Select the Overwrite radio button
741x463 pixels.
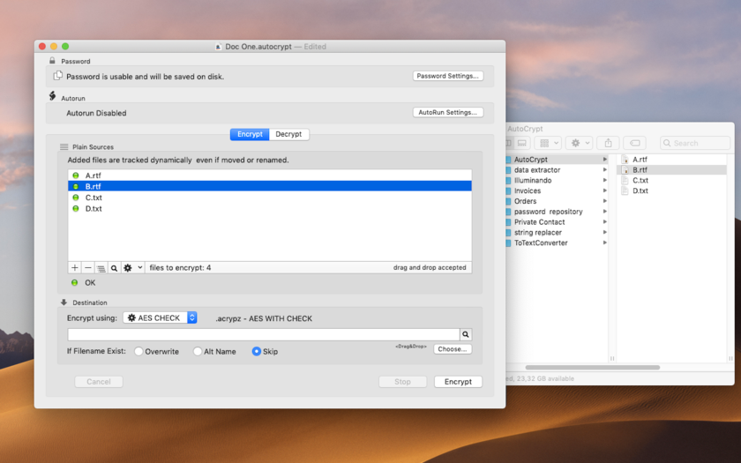pyautogui.click(x=139, y=352)
